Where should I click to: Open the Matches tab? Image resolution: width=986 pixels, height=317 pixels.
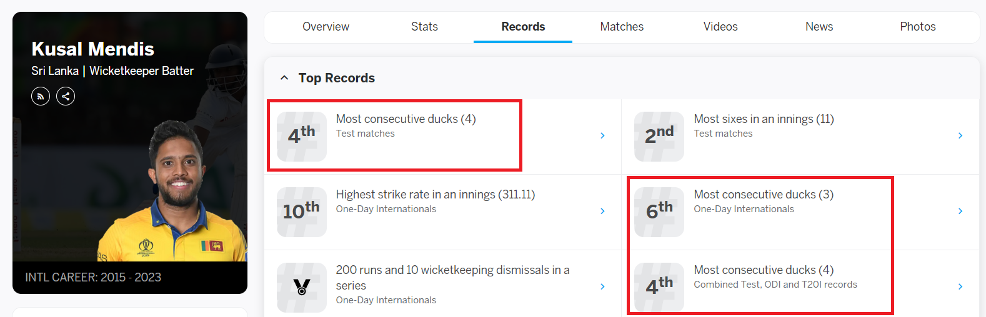622,27
